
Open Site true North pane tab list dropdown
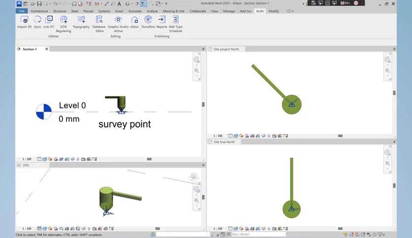pyautogui.click(x=394, y=142)
